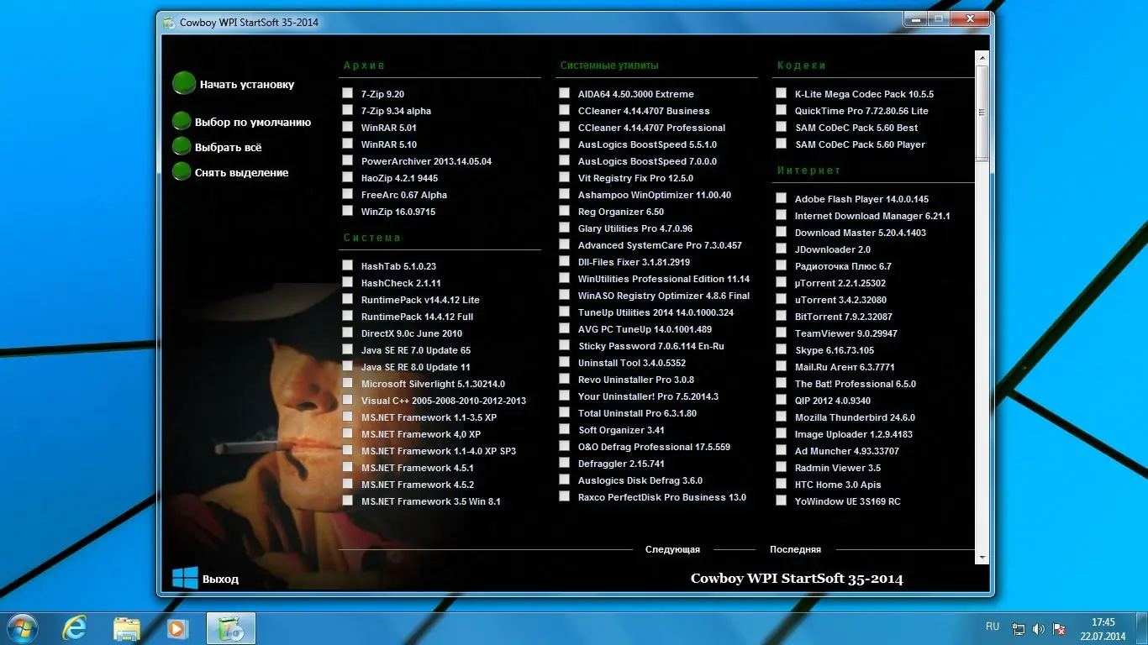The height and width of the screenshot is (645, 1148).
Task: Click the Windows logo exit icon
Action: click(x=185, y=578)
